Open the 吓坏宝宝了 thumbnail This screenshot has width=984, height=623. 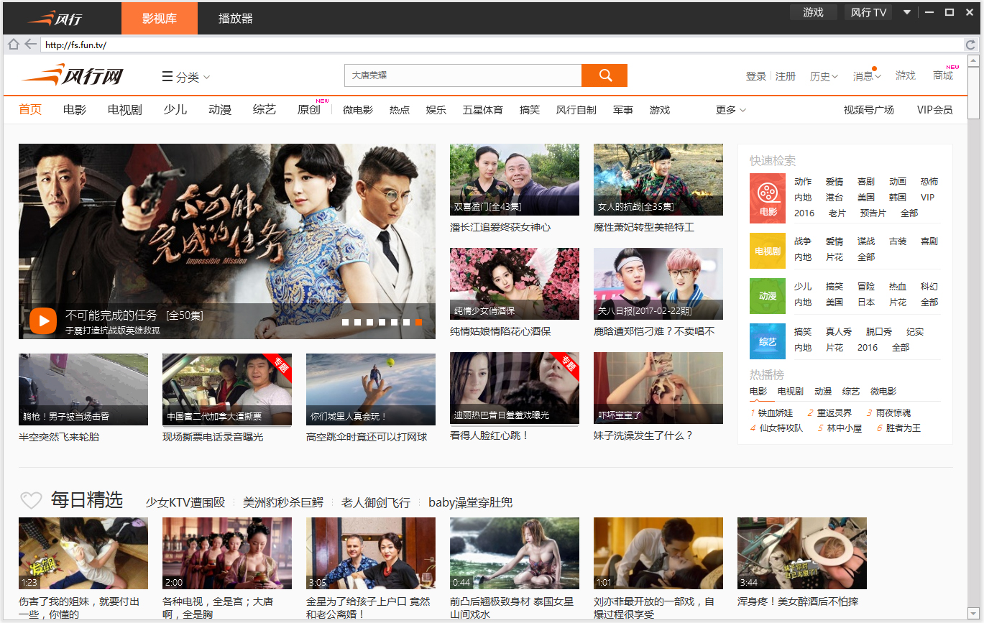pyautogui.click(x=658, y=388)
